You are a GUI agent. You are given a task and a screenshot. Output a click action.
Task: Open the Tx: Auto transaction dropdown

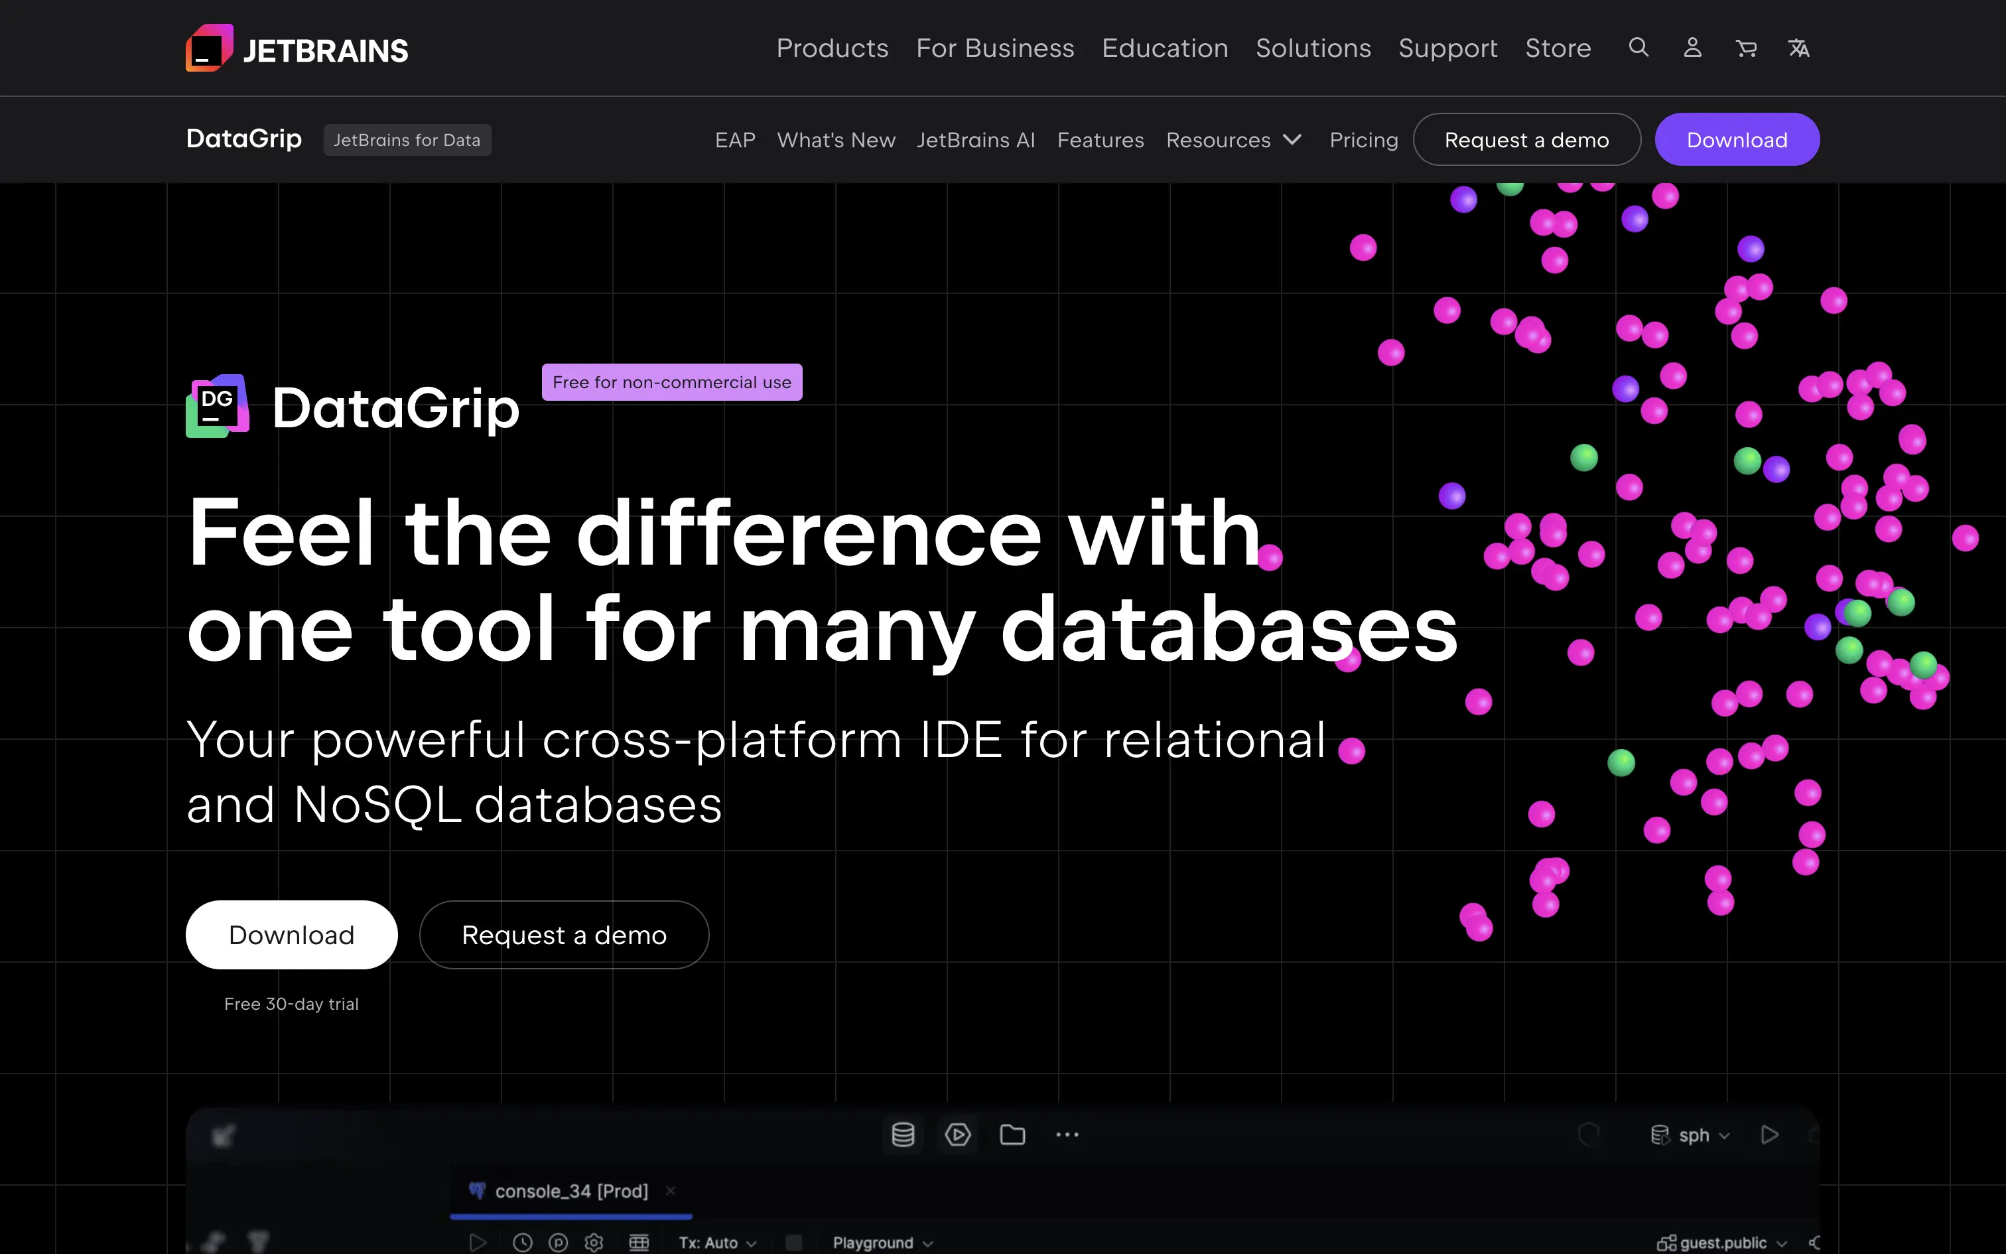[x=718, y=1242]
